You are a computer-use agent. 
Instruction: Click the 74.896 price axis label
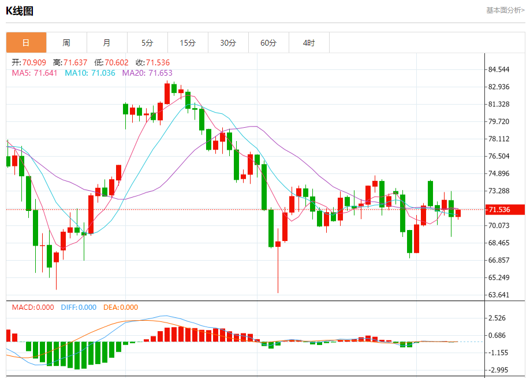(499, 173)
